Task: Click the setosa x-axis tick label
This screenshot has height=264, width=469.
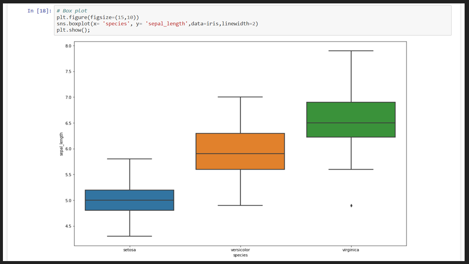Action: tap(129, 250)
